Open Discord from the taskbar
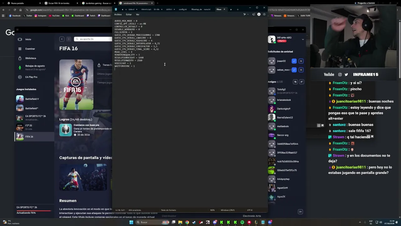 [215, 222]
